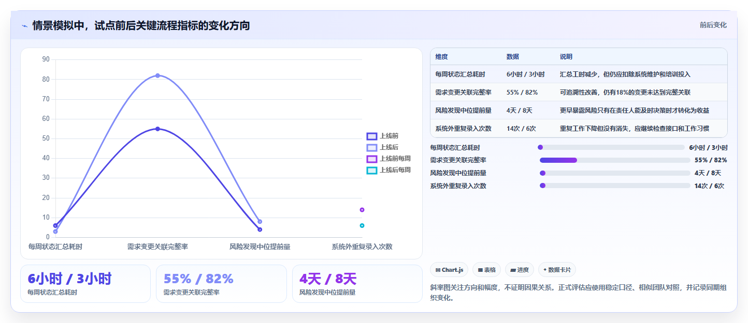Click the 风险发现中位提前量 progress bar
This screenshot has height=323, width=748.
[615, 173]
